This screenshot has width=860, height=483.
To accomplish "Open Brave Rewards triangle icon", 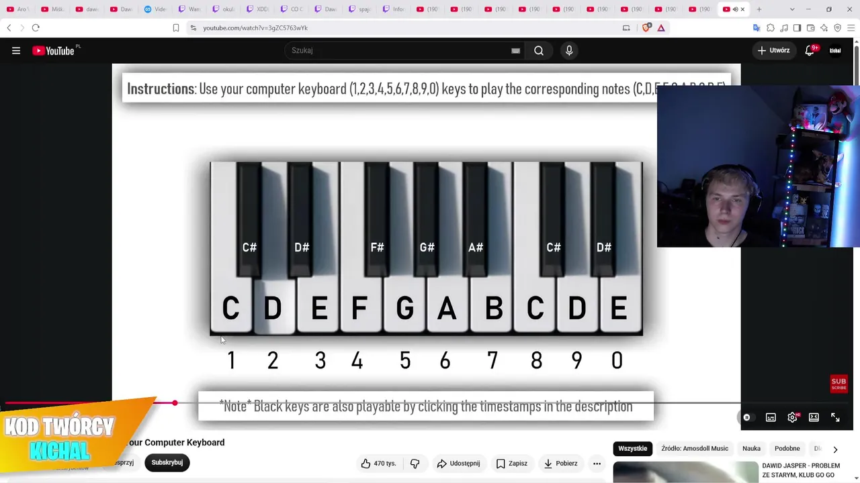I will [661, 28].
